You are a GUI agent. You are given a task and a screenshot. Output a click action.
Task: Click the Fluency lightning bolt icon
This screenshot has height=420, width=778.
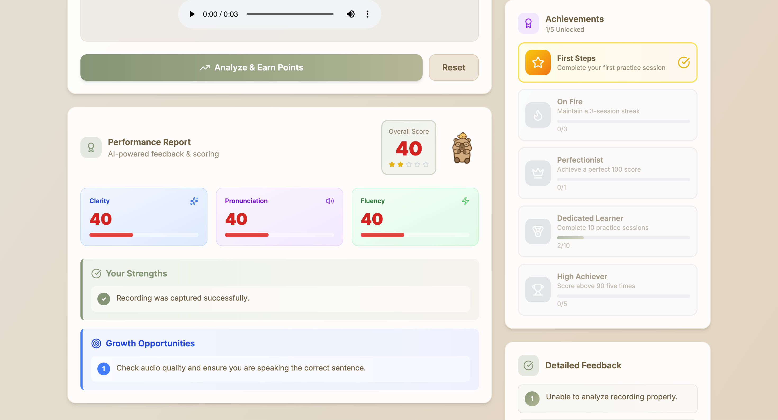(x=465, y=201)
